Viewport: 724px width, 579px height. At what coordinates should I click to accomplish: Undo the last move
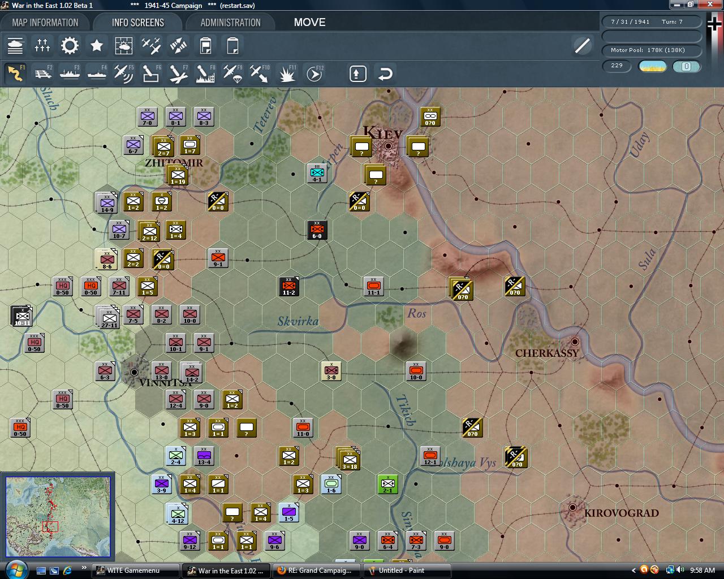click(x=385, y=74)
